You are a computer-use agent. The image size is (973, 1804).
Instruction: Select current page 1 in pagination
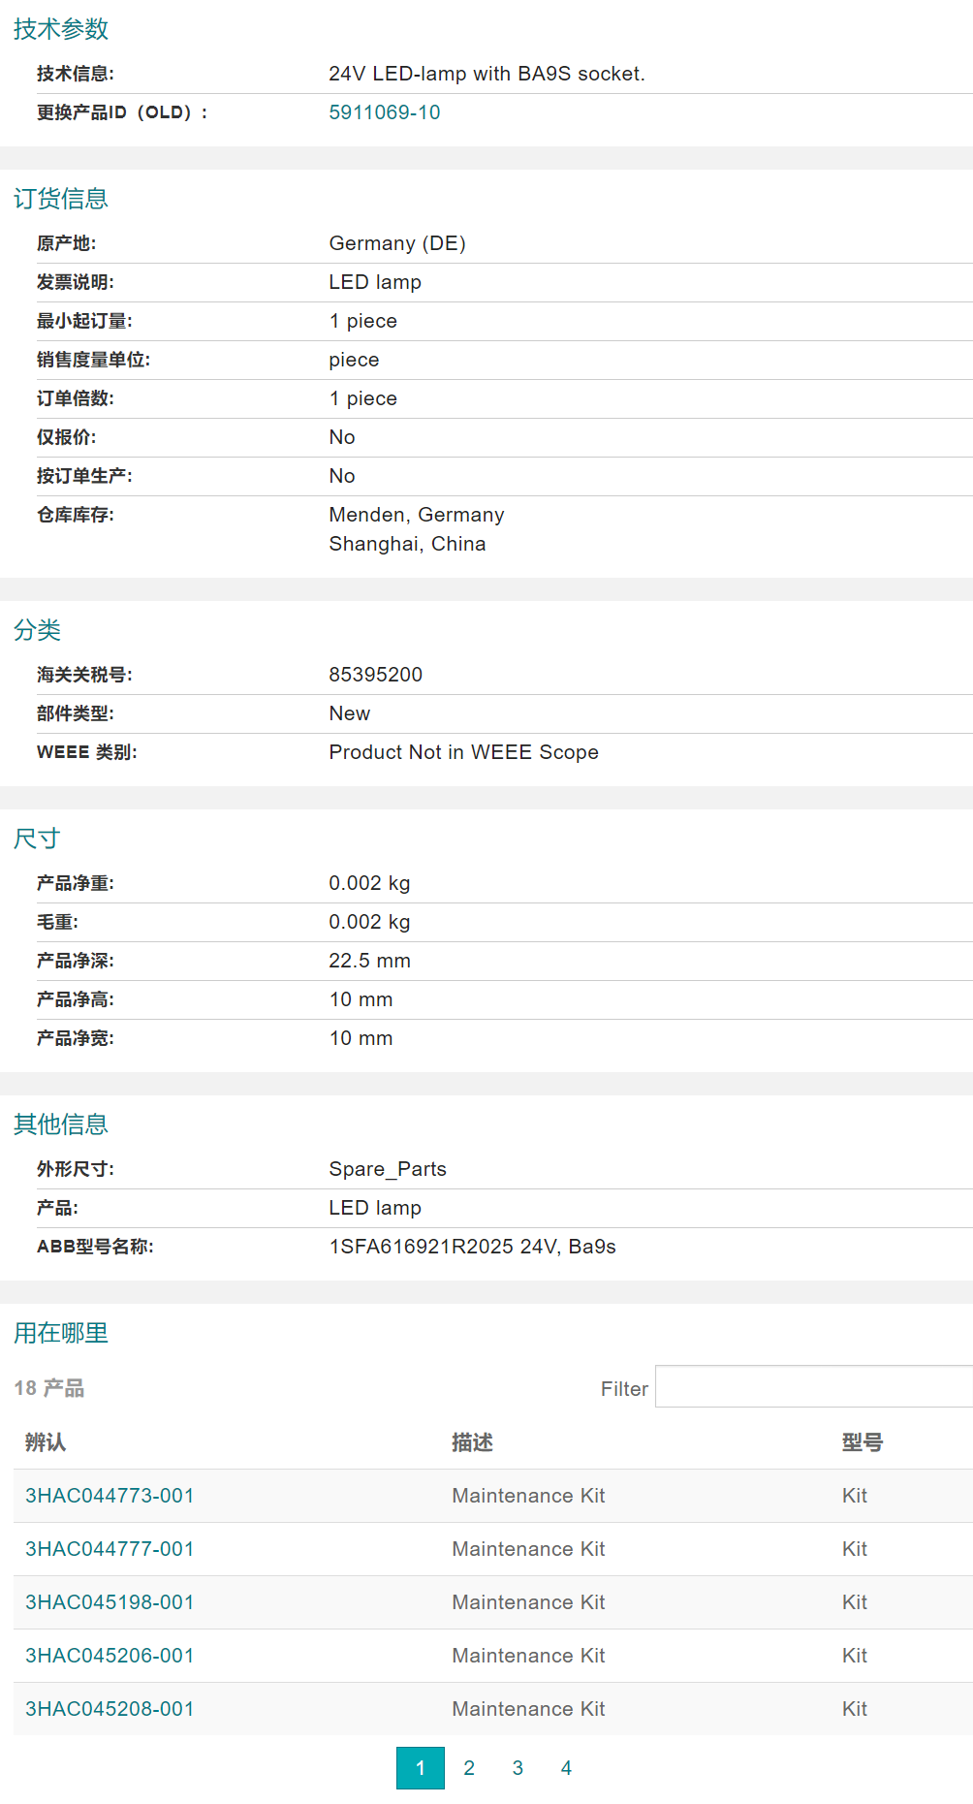point(420,1768)
